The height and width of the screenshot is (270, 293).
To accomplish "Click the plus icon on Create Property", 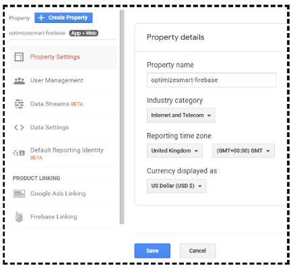I will pos(41,18).
